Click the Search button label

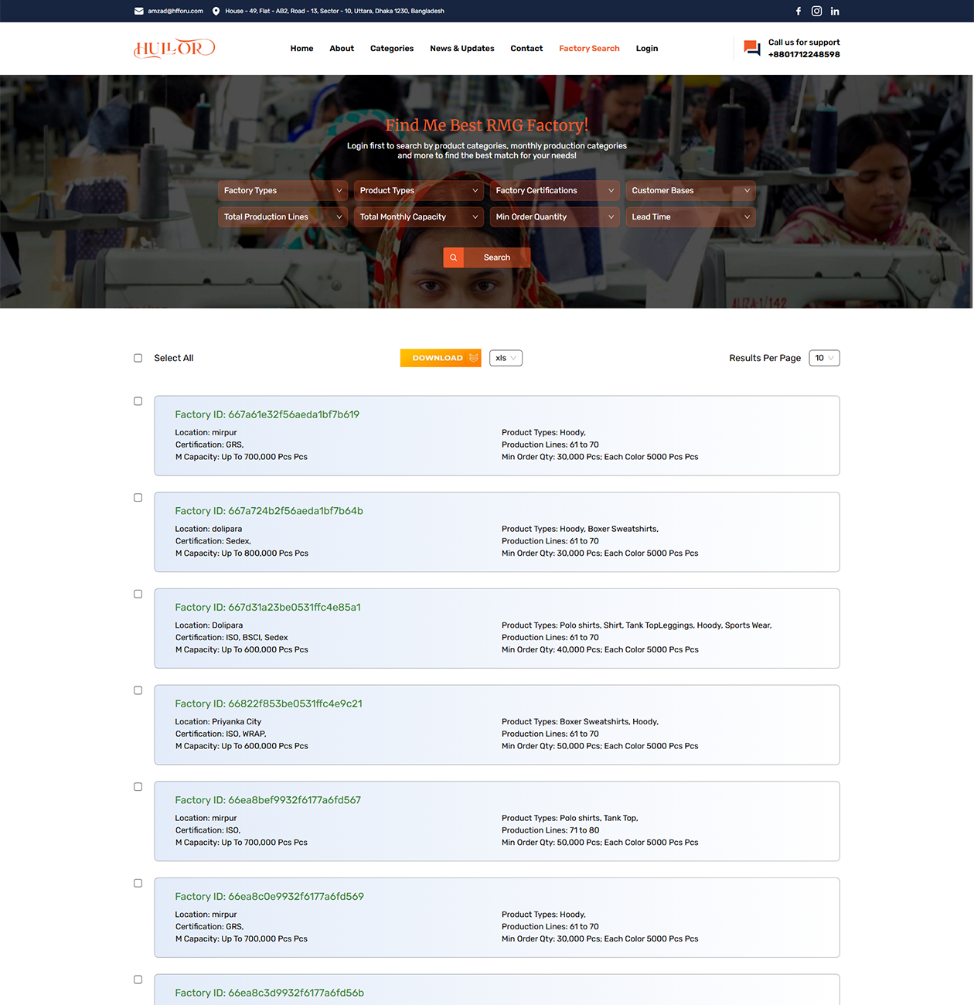click(x=497, y=257)
